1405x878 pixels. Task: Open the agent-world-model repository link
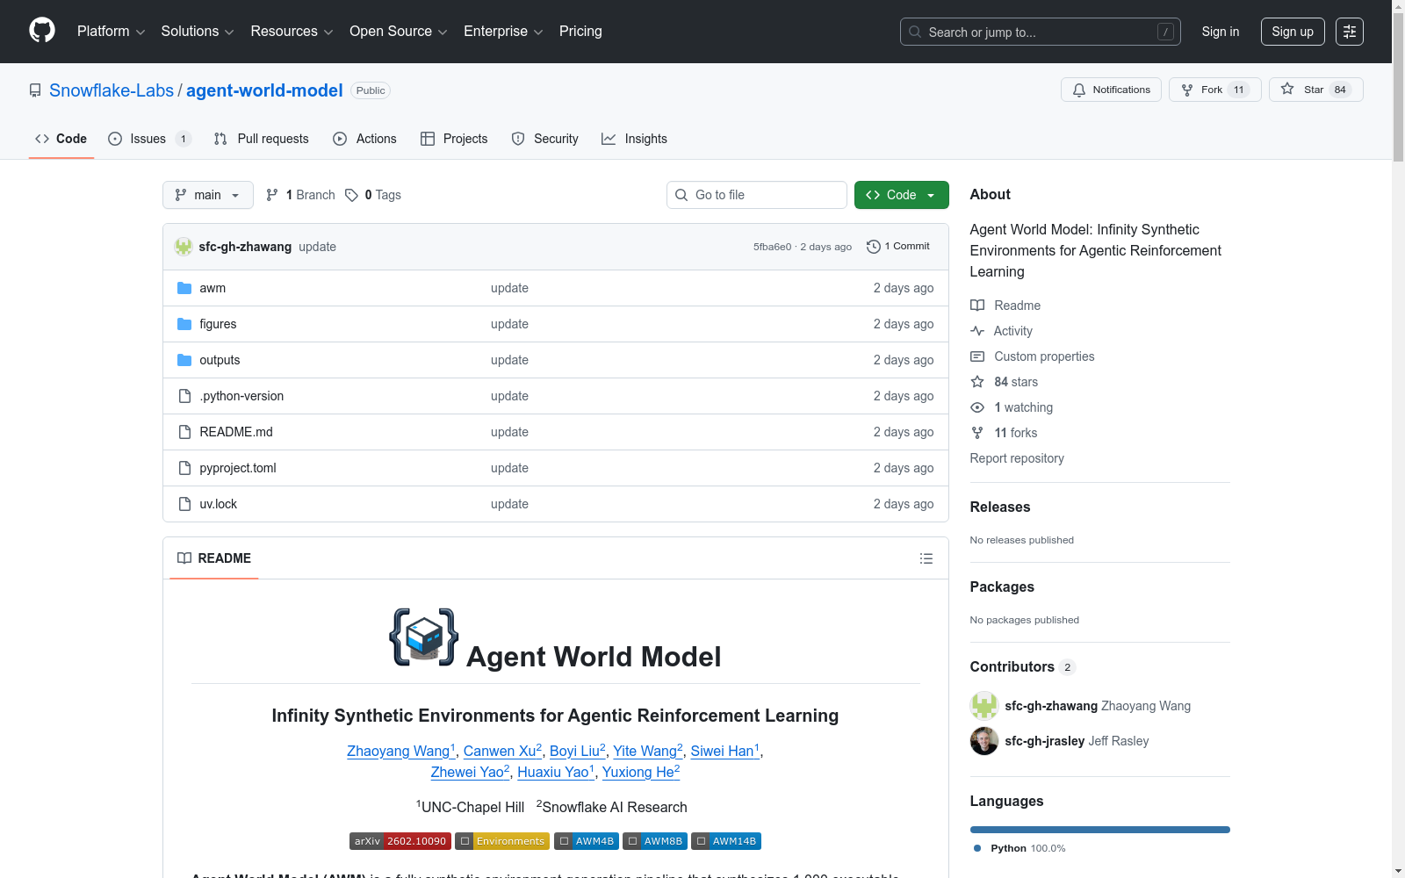(264, 90)
